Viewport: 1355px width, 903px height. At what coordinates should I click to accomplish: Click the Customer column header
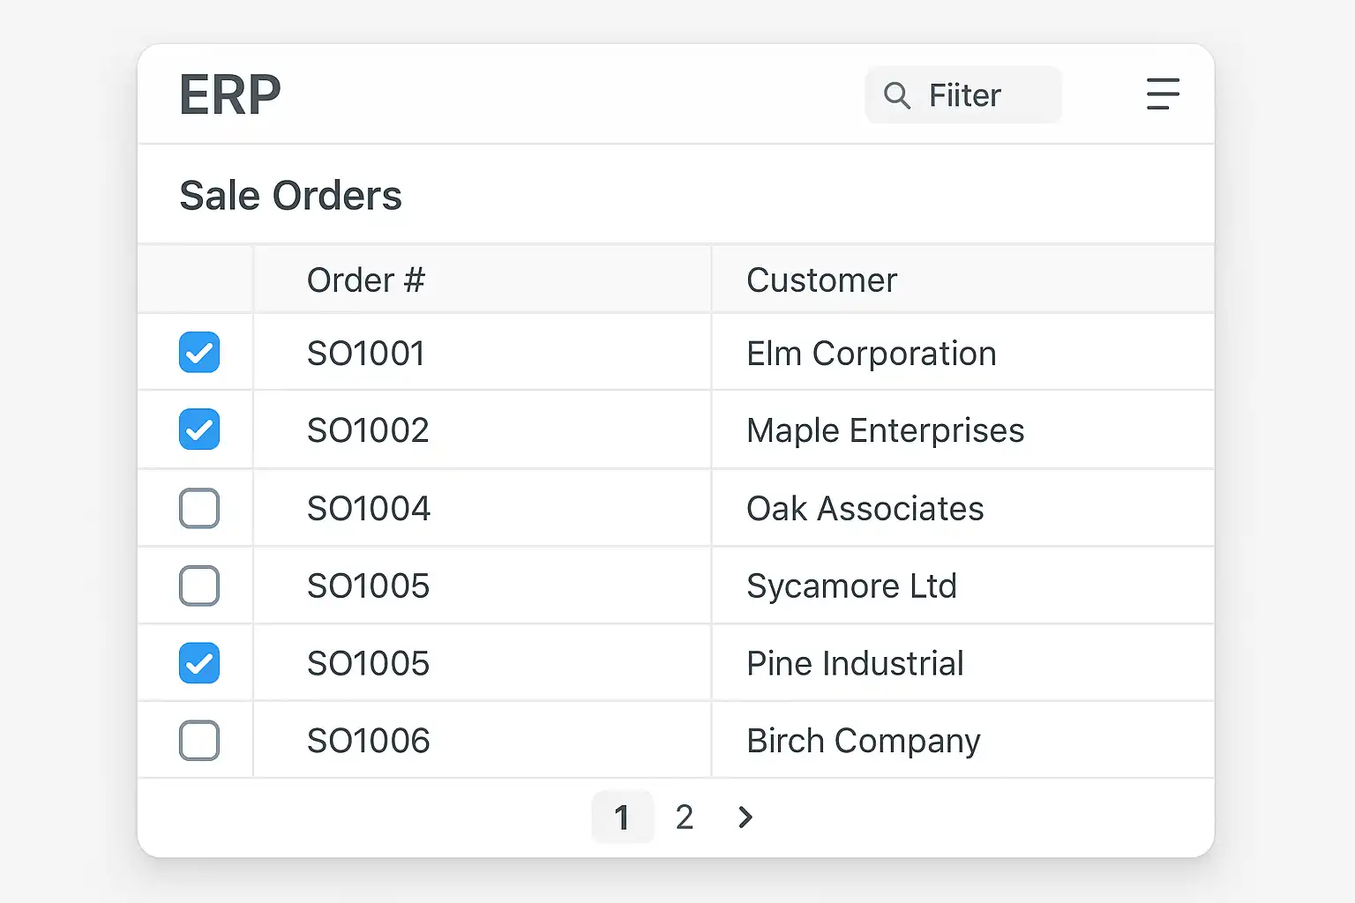pyautogui.click(x=821, y=280)
